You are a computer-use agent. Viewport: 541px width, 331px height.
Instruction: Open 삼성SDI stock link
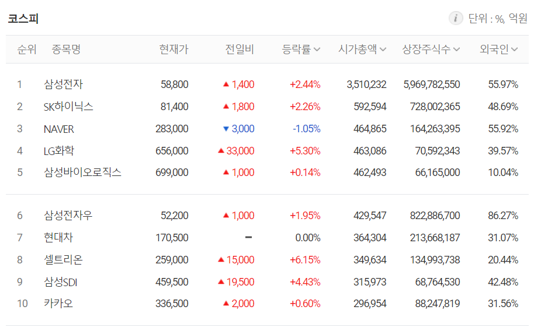60,282
